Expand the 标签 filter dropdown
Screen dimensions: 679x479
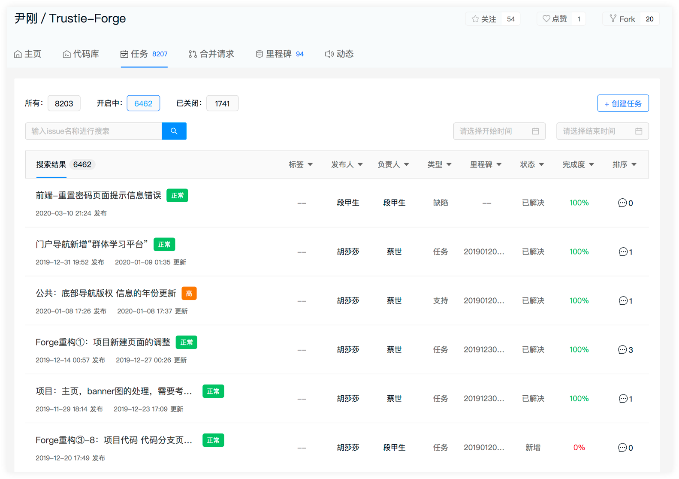(300, 164)
